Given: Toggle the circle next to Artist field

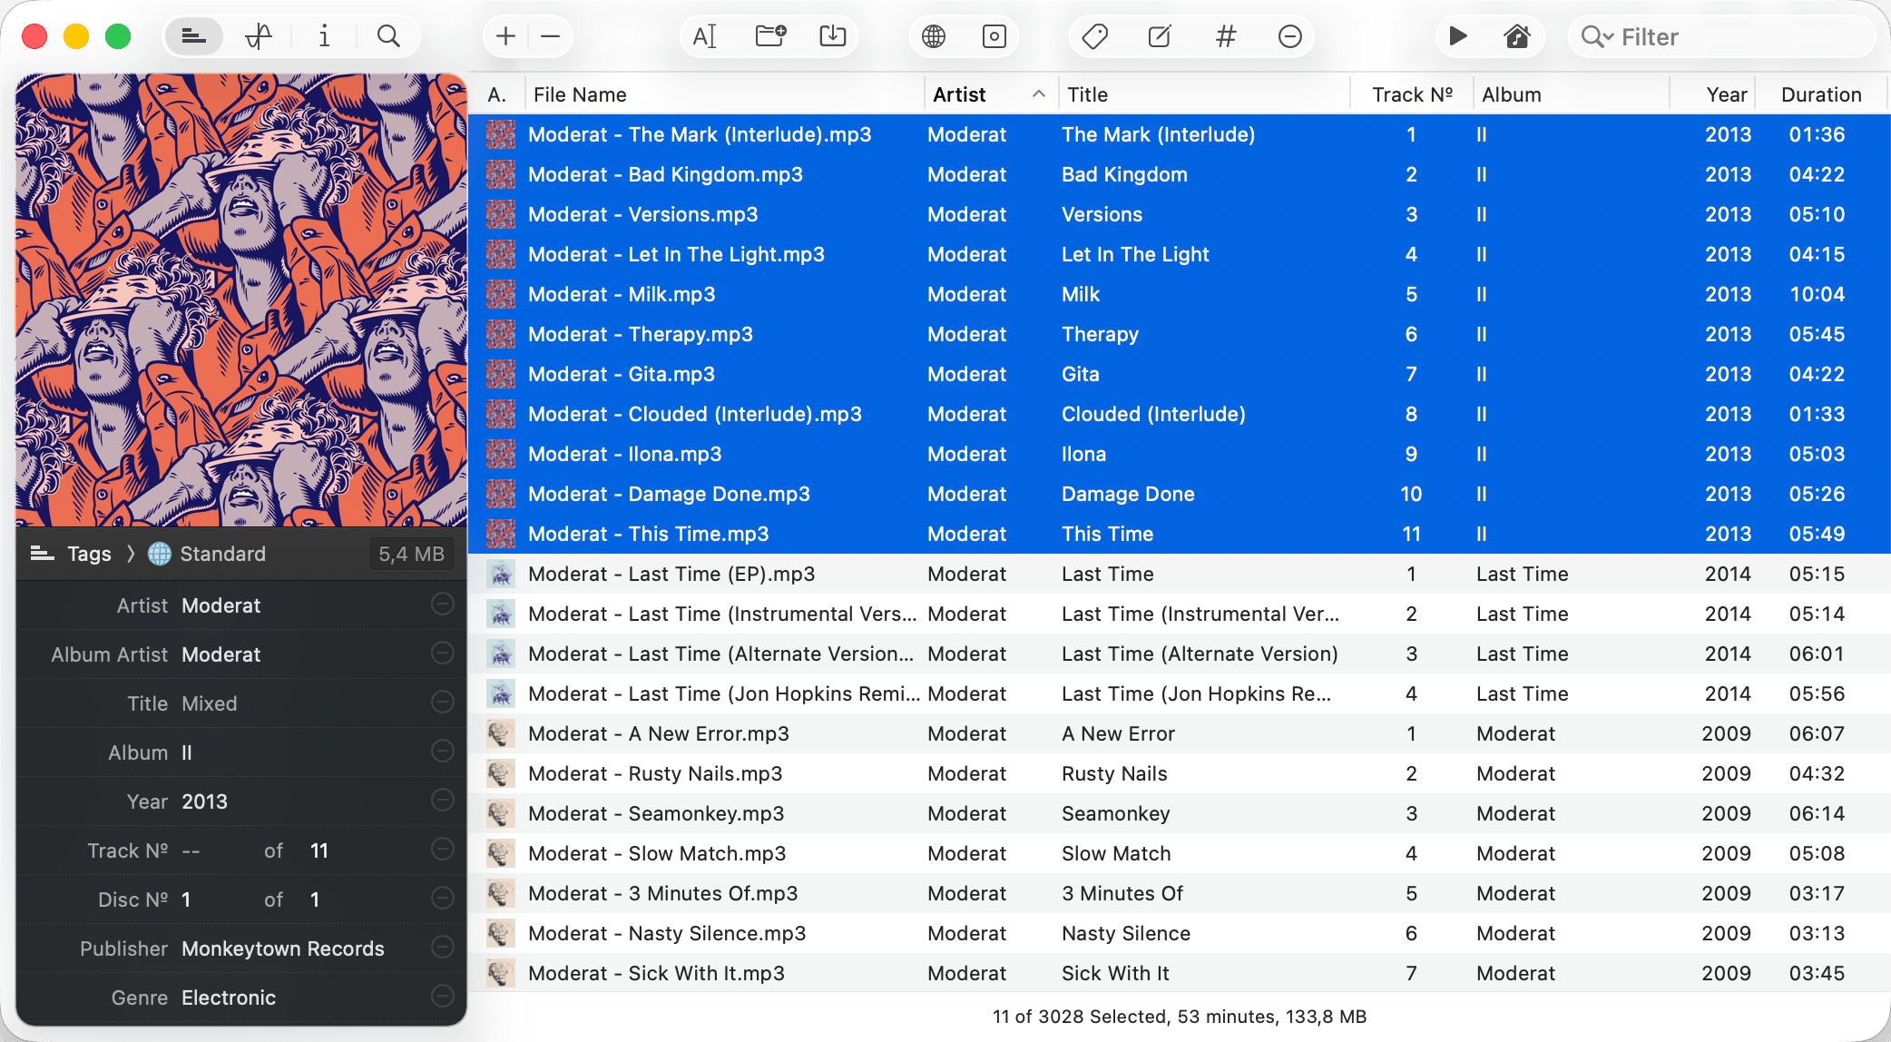Looking at the screenshot, I should (x=443, y=605).
